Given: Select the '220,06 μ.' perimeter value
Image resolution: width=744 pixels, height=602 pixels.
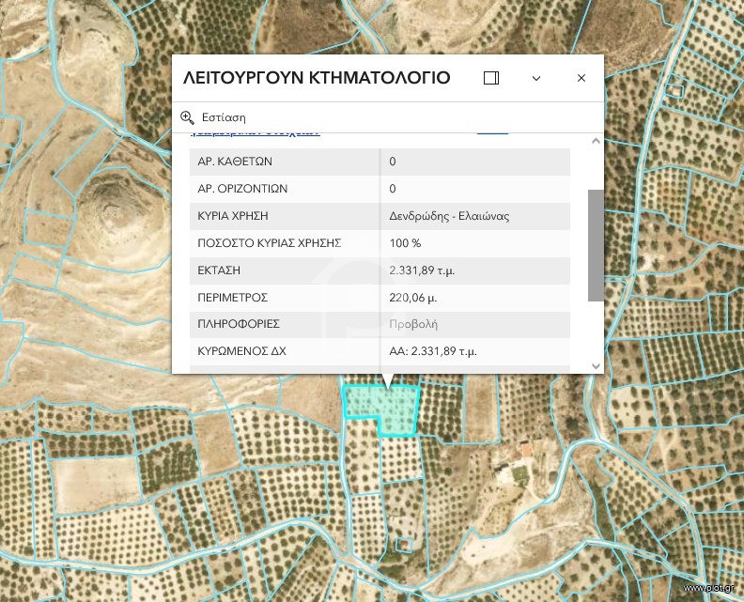Looking at the screenshot, I should click(x=412, y=298).
